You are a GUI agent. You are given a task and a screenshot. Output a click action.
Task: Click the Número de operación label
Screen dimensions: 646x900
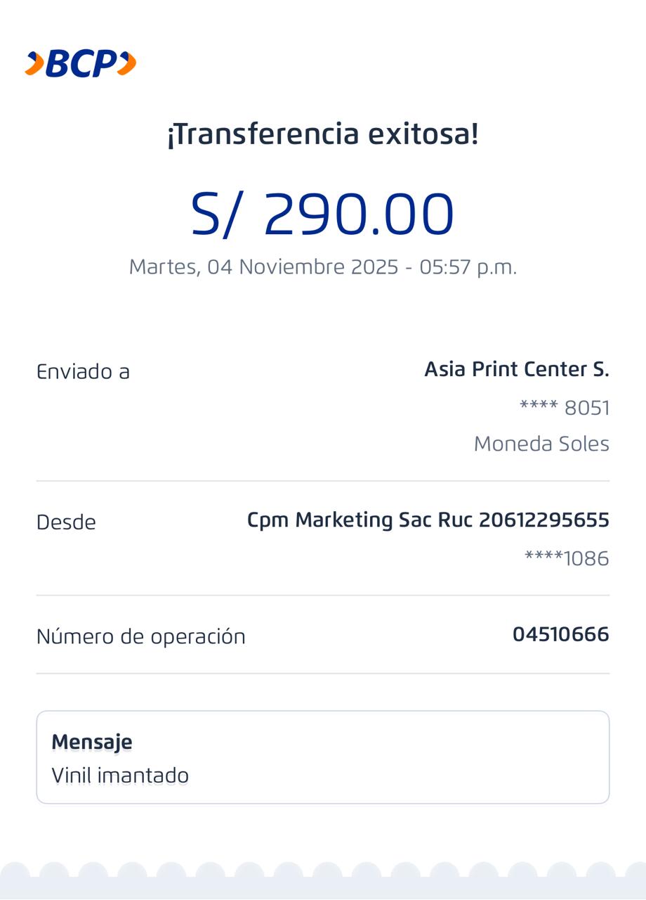[140, 637]
